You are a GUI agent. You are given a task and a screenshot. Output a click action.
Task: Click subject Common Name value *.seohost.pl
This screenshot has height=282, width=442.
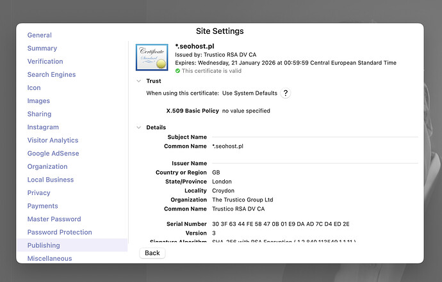(x=227, y=146)
